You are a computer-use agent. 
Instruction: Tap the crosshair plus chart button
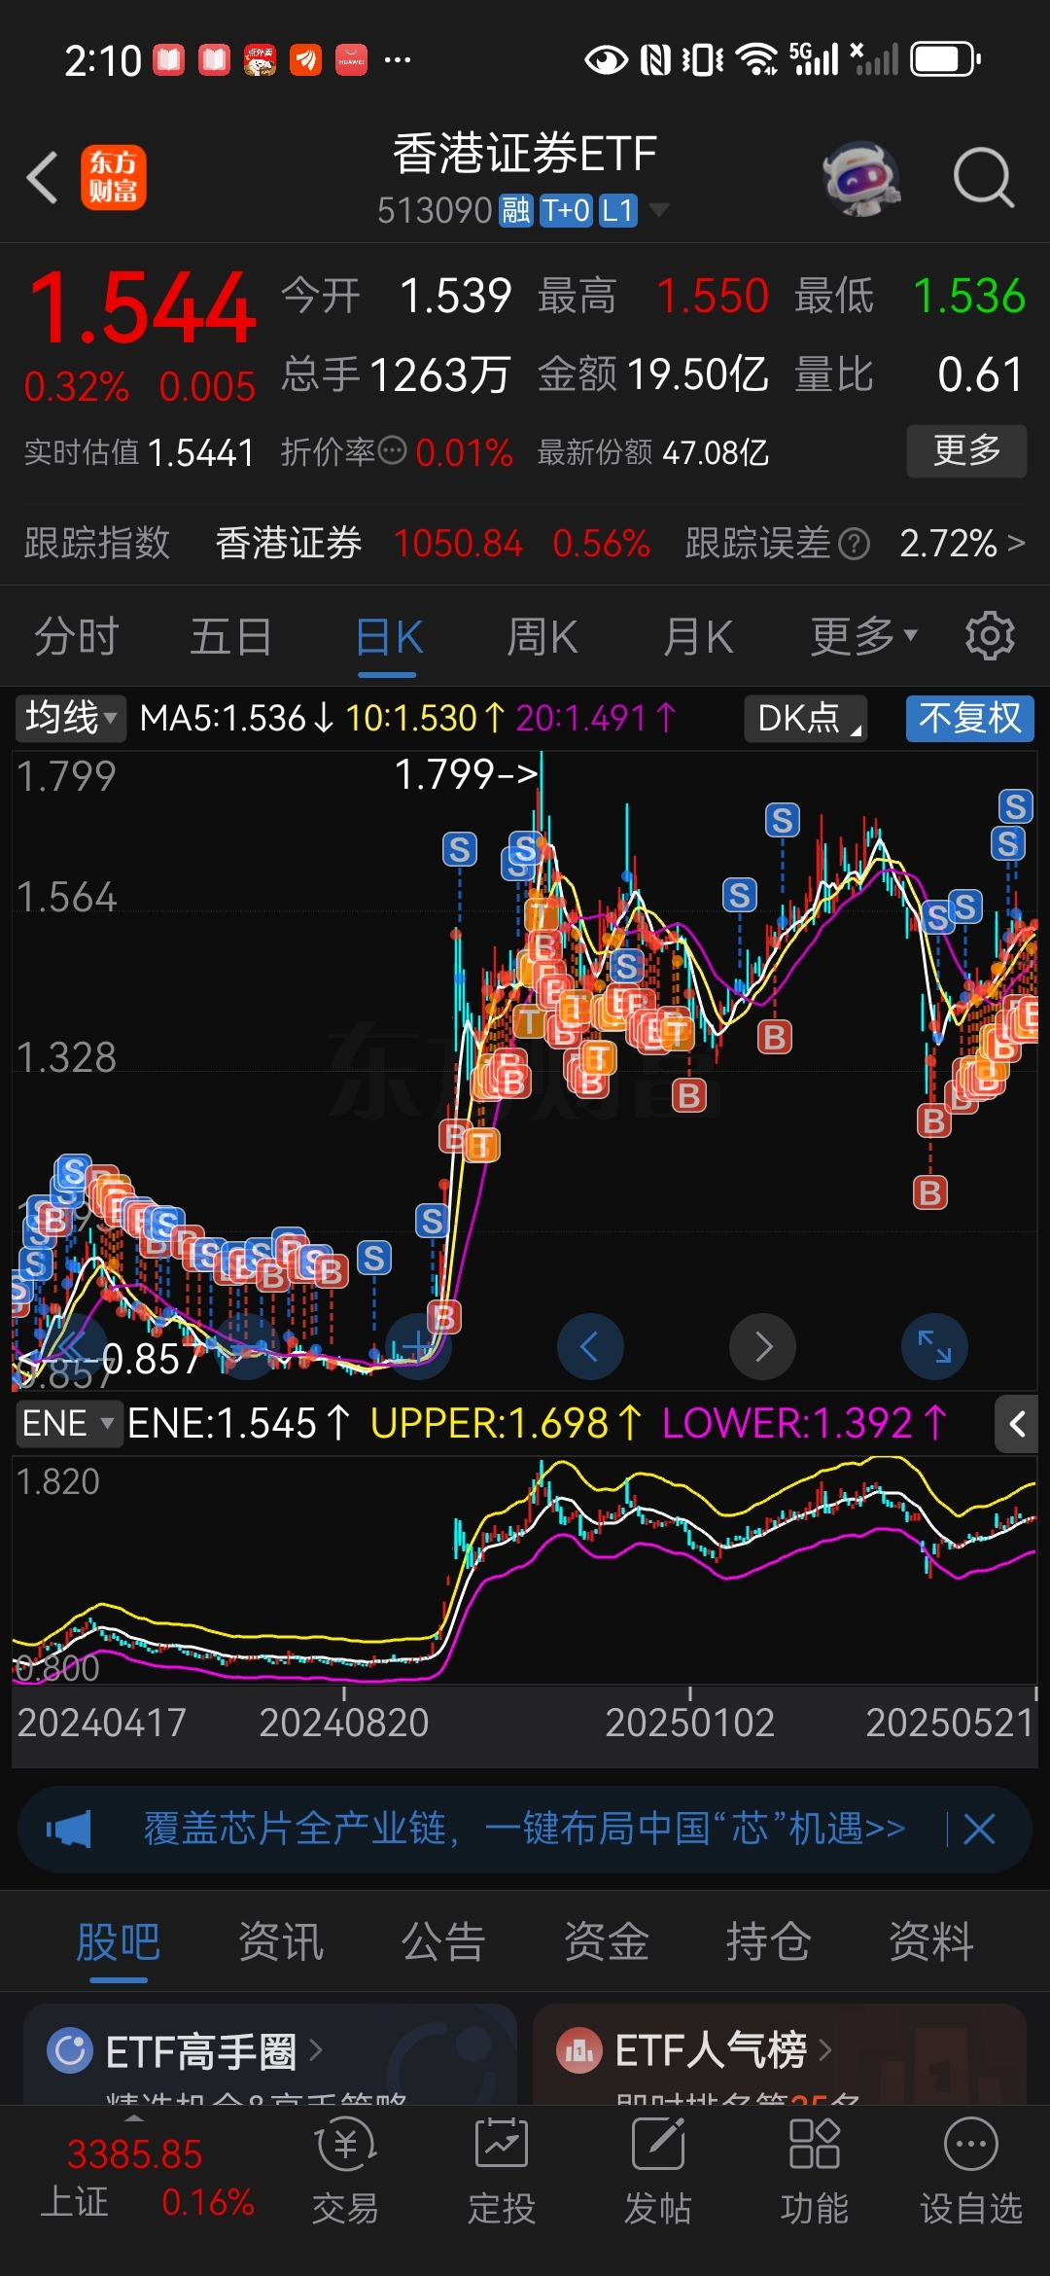click(x=419, y=1346)
